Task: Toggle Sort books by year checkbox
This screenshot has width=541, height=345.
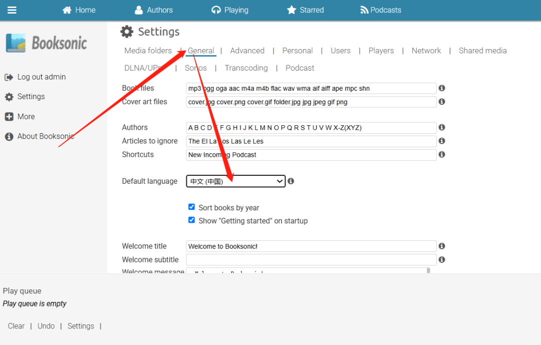Action: click(191, 207)
